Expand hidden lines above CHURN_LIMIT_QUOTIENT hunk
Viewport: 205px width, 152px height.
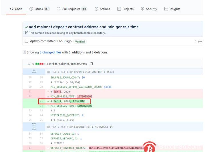[34, 72]
